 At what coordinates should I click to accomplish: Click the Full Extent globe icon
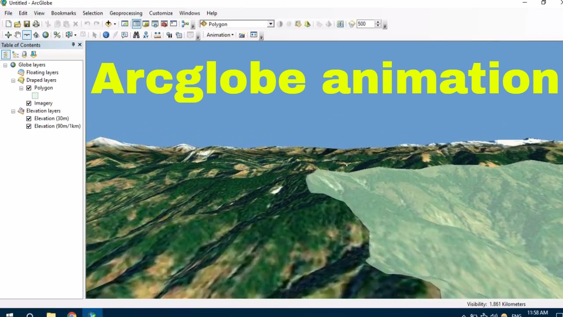45,35
